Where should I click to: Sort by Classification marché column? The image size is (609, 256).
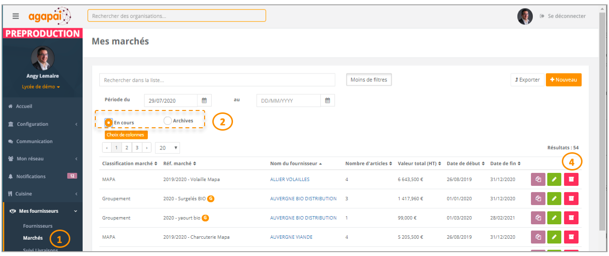(x=130, y=163)
